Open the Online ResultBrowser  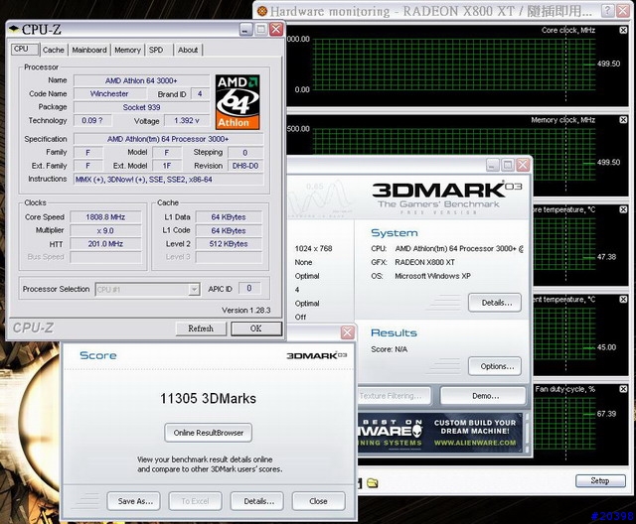[209, 433]
